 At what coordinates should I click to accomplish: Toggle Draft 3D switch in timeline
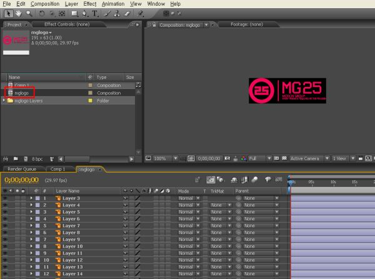pos(220,180)
